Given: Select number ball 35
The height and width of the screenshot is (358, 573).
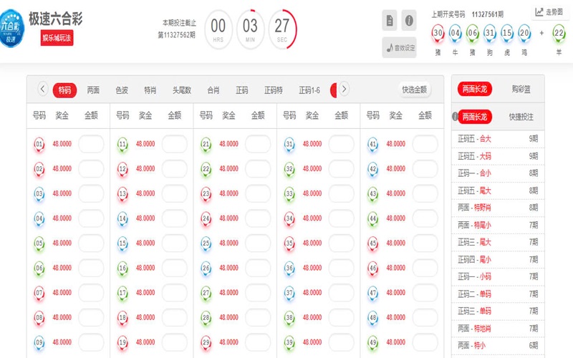Looking at the screenshot, I should (289, 243).
